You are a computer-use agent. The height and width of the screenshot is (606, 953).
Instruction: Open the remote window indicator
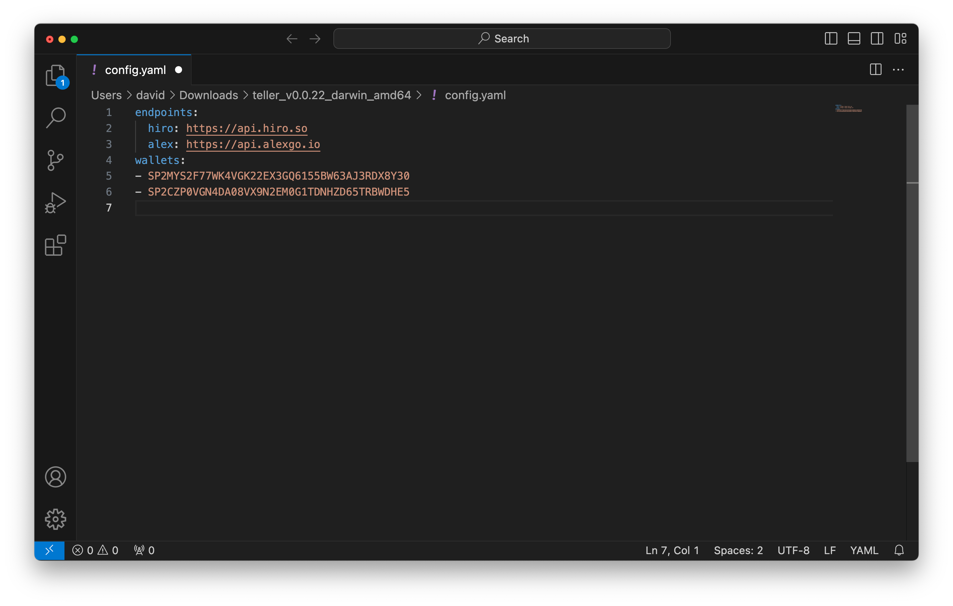click(x=49, y=550)
